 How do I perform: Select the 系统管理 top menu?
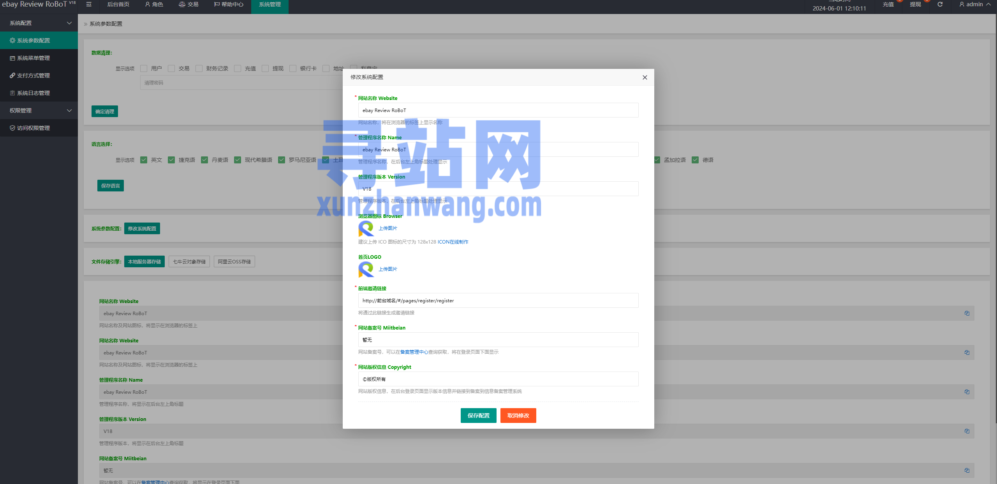point(270,4)
